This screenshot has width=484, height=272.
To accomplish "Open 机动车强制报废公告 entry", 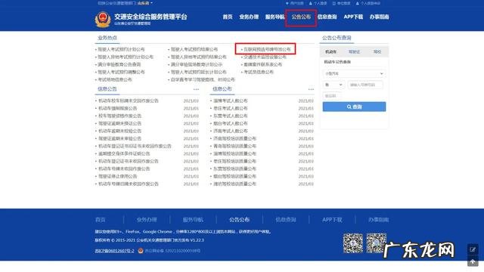I will [118, 108].
